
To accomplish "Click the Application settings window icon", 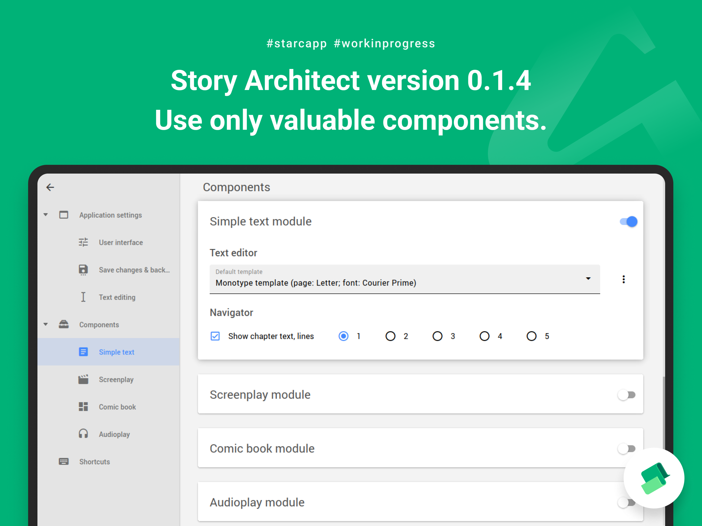I will 63,215.
